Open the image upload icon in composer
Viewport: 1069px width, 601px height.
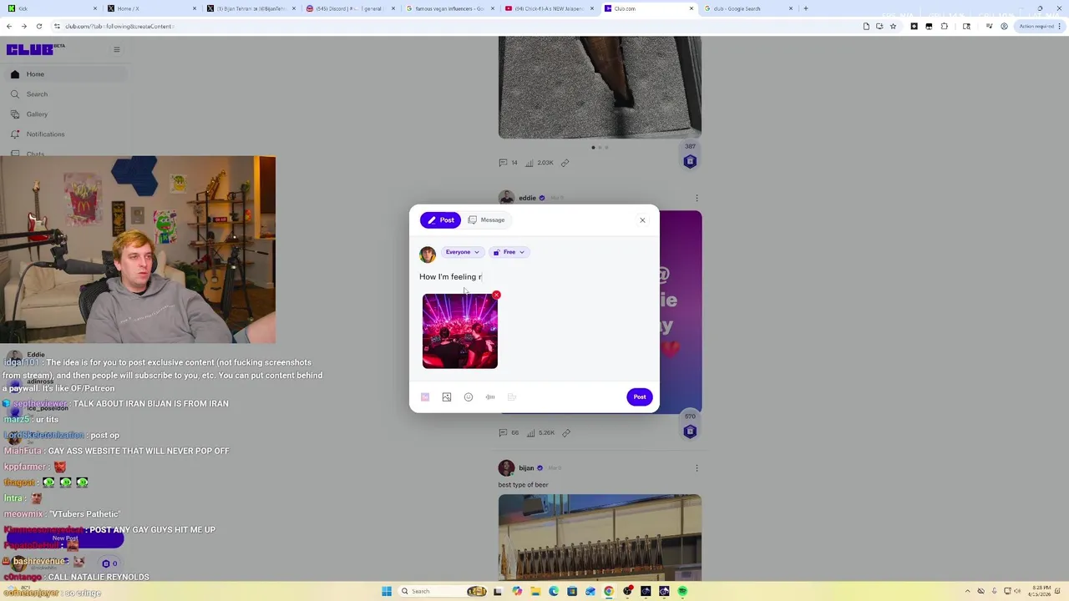[x=447, y=397]
